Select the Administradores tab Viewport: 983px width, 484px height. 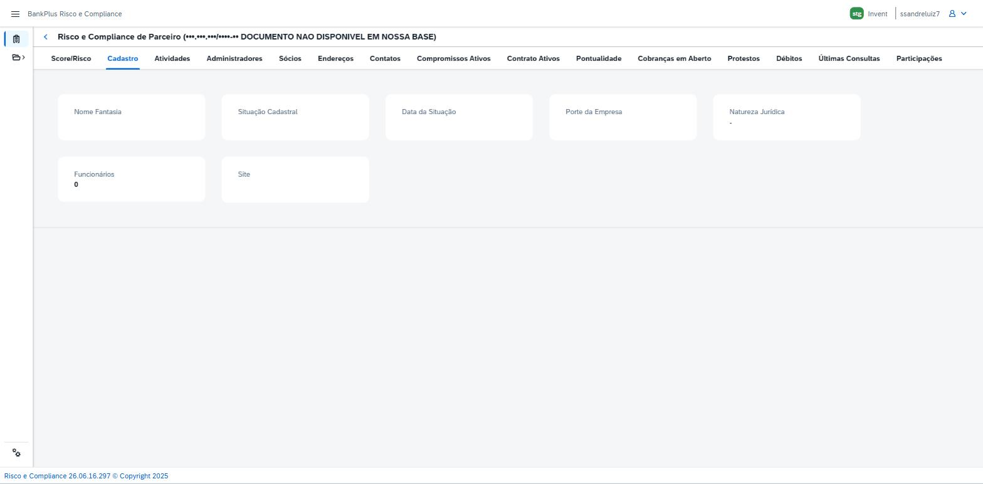[x=234, y=58]
